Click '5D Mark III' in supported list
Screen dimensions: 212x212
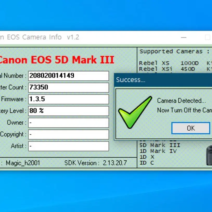coord(160,145)
